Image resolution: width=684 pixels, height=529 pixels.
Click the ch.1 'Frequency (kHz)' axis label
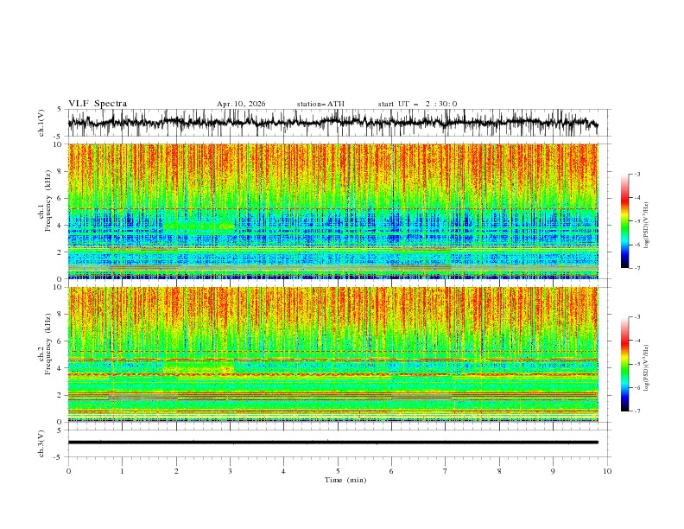click(x=48, y=201)
